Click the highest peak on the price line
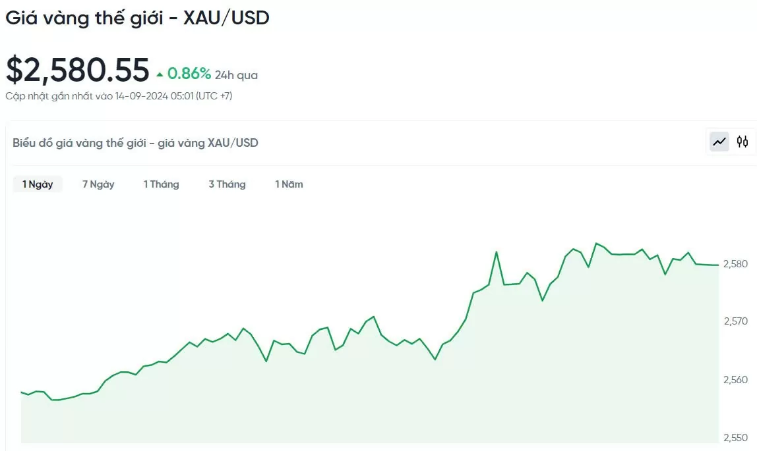 tap(596, 244)
